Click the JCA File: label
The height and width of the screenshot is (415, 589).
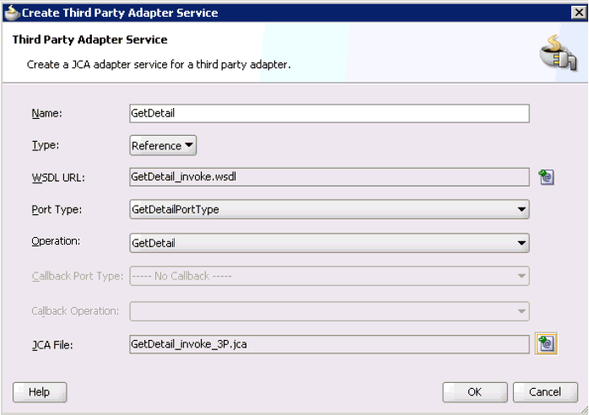click(52, 345)
